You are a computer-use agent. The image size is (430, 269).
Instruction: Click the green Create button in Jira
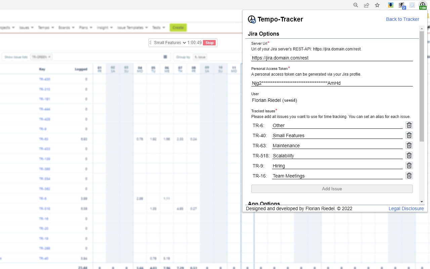178,28
